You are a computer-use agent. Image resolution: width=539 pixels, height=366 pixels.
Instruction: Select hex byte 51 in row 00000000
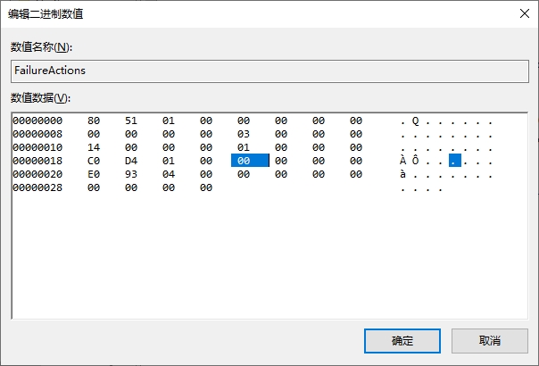pyautogui.click(x=131, y=121)
